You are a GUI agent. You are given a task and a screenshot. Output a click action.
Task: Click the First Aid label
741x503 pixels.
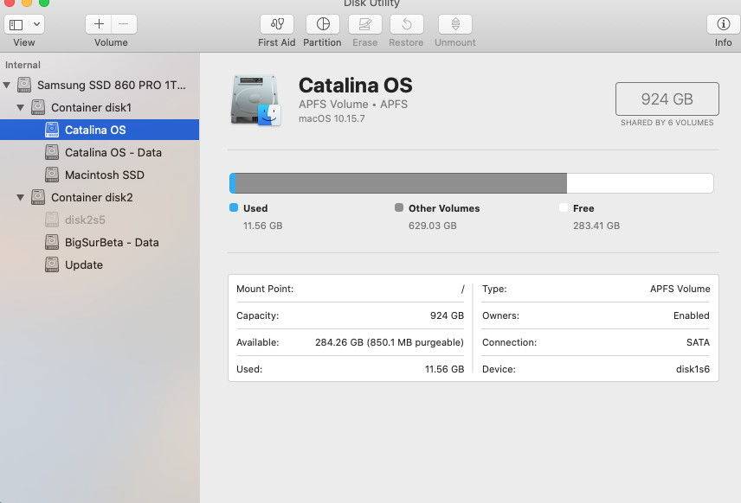[x=277, y=42]
